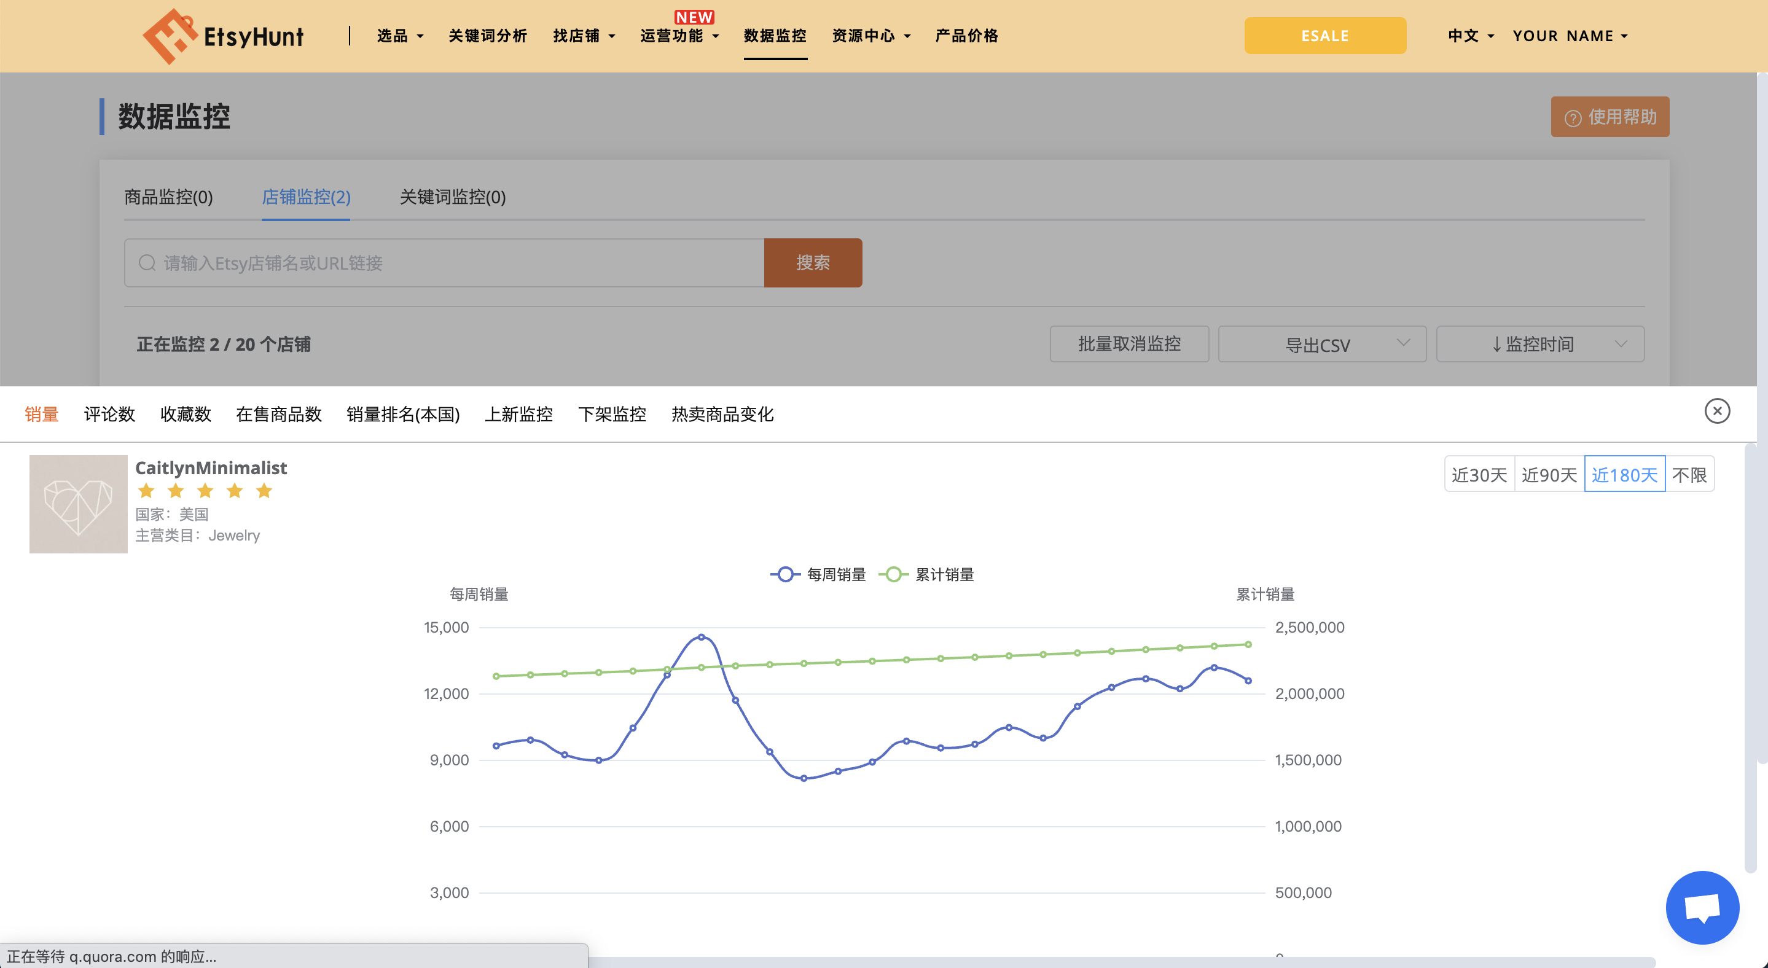The image size is (1768, 968).
Task: Select the 近90天 time range
Action: (x=1549, y=474)
